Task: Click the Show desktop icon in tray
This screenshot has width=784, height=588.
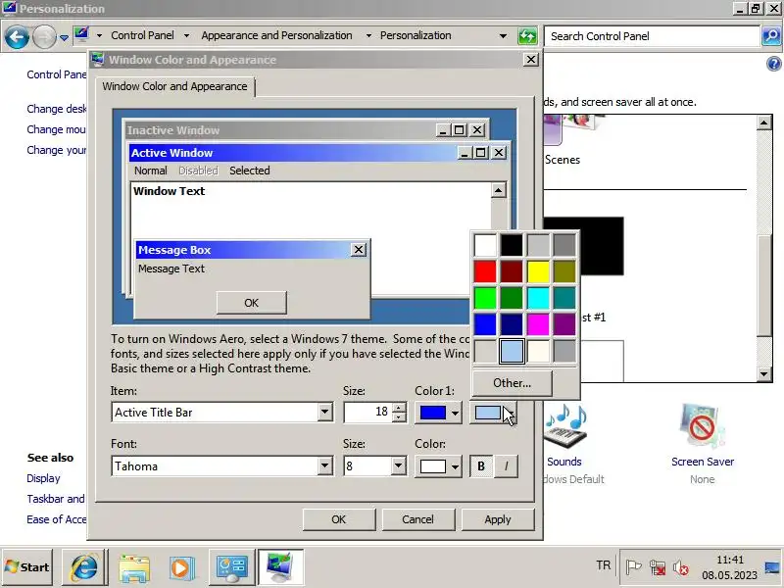Action: pos(773,567)
